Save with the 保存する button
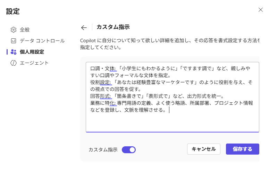Screen dimensions: 269x175 click(242, 149)
